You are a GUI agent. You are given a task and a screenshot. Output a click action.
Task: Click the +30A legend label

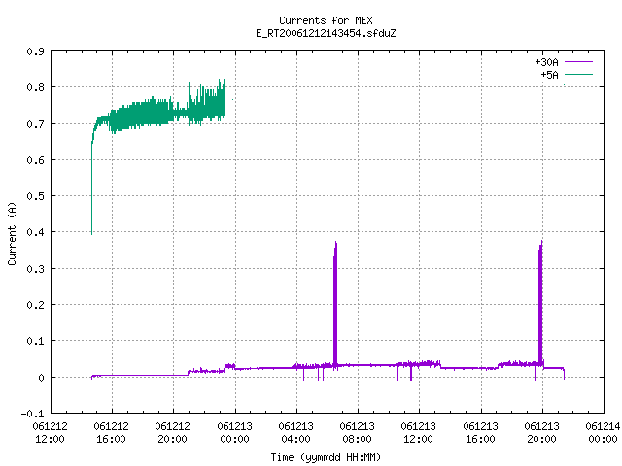(x=546, y=62)
